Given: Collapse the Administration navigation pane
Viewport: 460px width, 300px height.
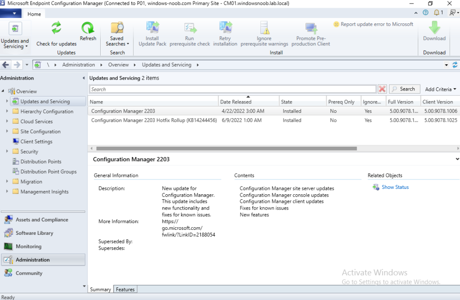Looking at the screenshot, I should click(x=84, y=78).
